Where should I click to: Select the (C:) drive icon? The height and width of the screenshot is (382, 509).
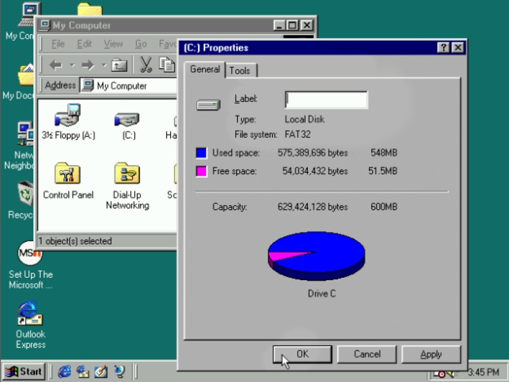pos(126,118)
